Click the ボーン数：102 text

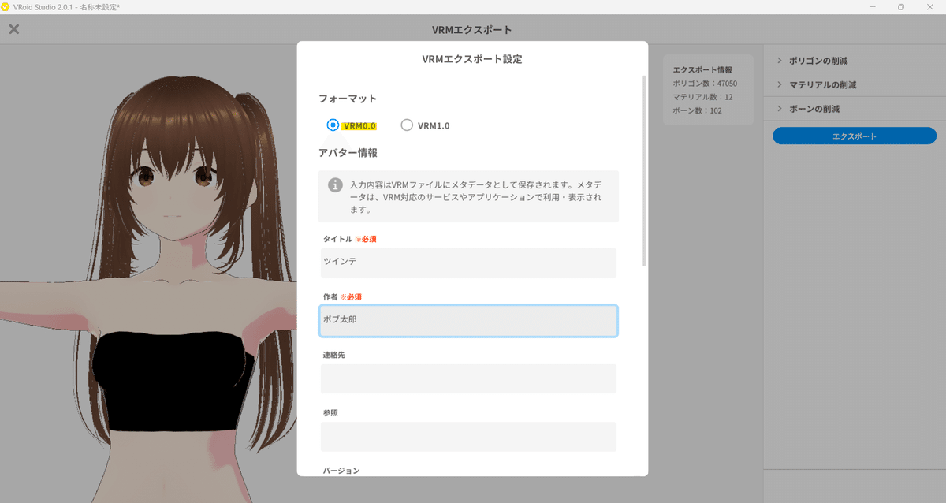pyautogui.click(x=697, y=111)
